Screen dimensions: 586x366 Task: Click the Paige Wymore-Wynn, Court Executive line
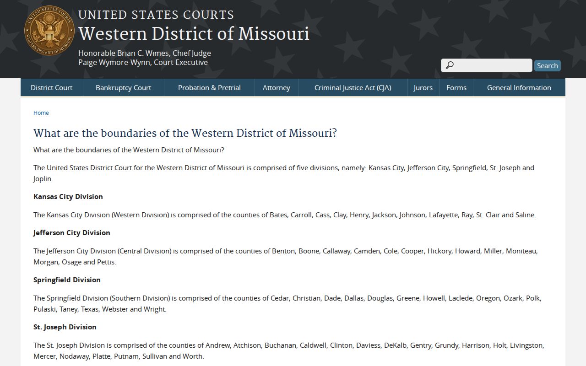(x=143, y=63)
